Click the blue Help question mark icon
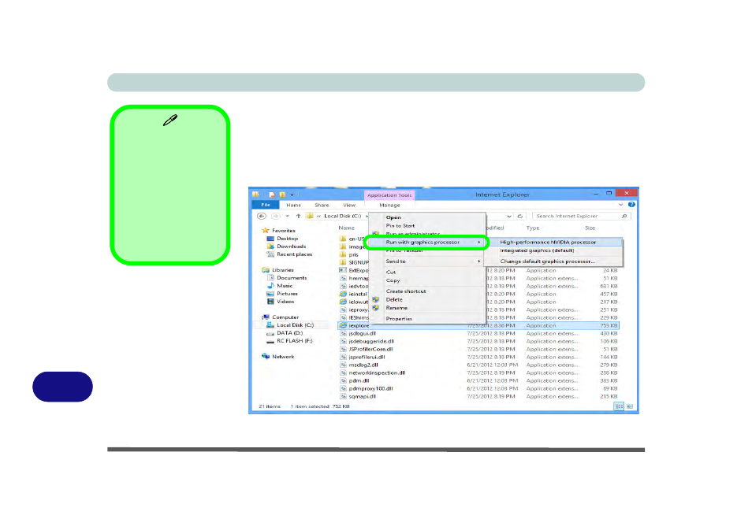This screenshot has height=530, width=752. click(631, 205)
